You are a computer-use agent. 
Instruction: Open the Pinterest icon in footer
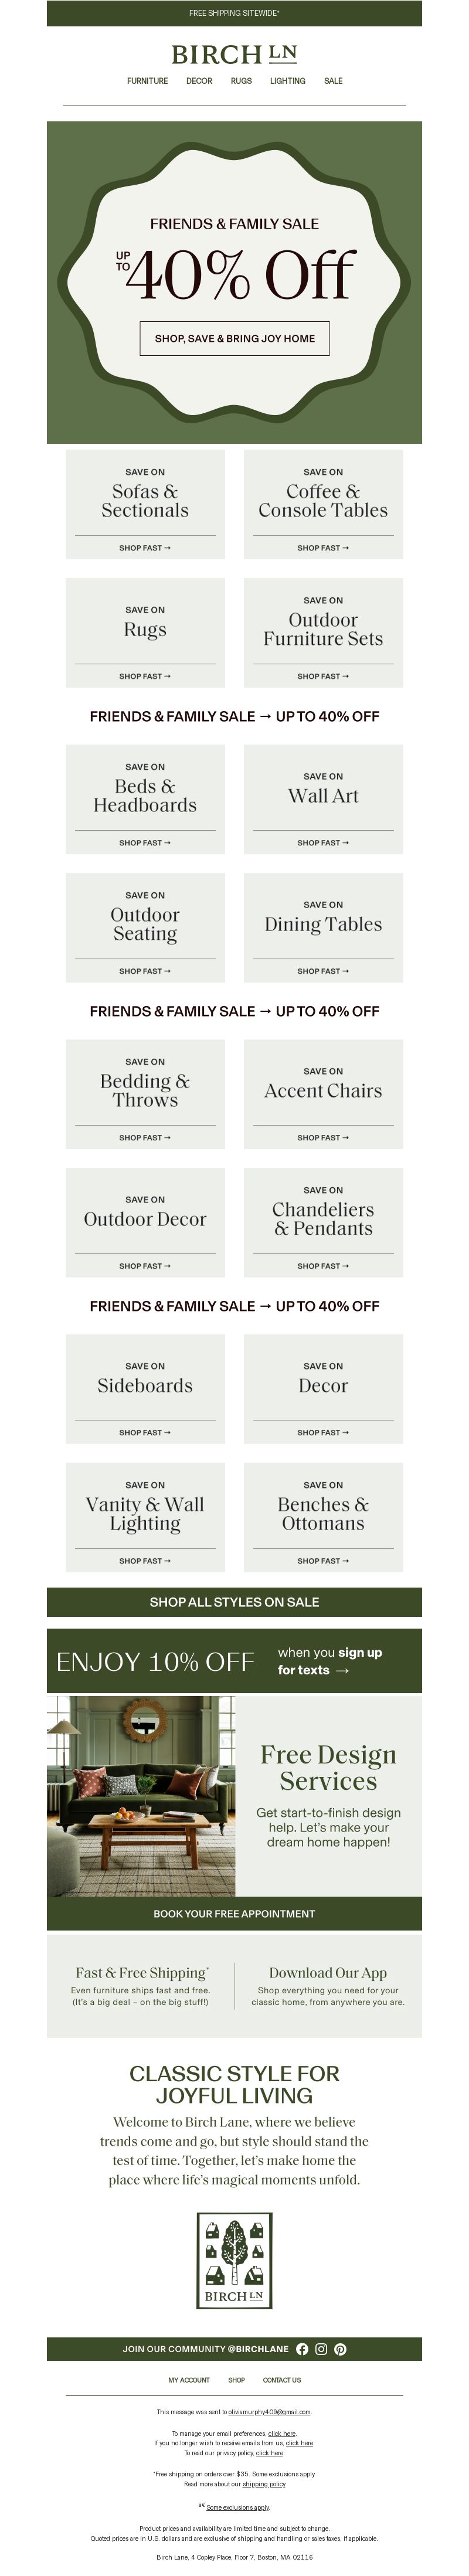pos(340,2349)
